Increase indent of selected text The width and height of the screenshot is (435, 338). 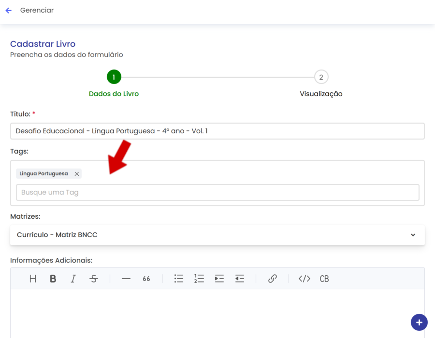pos(219,279)
